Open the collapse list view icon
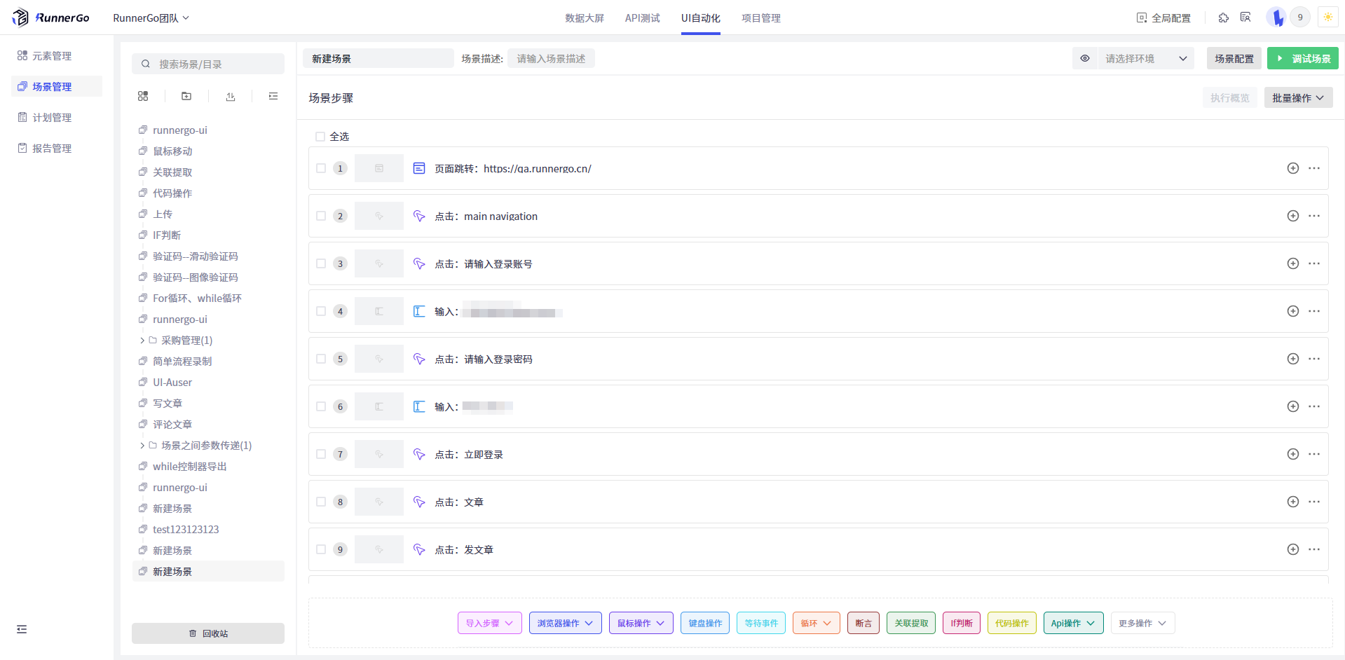The height and width of the screenshot is (660, 1345). click(273, 96)
